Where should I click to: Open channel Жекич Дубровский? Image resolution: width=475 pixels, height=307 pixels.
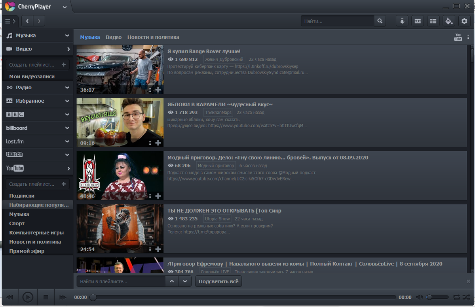tap(224, 59)
